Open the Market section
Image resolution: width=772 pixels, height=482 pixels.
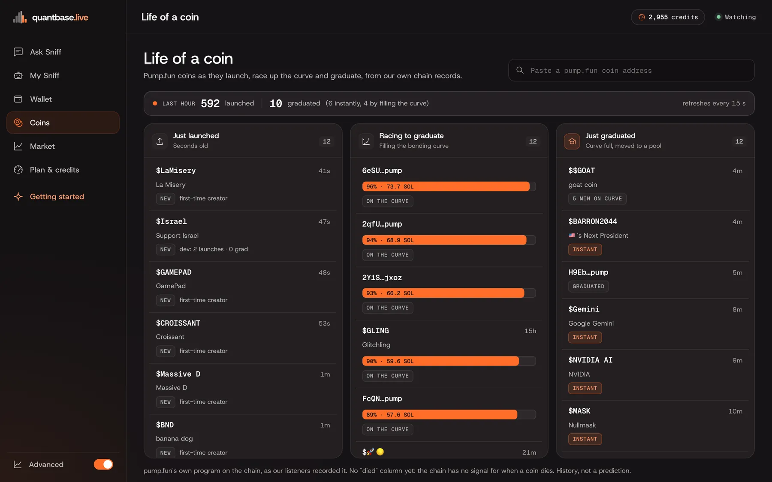point(63,146)
